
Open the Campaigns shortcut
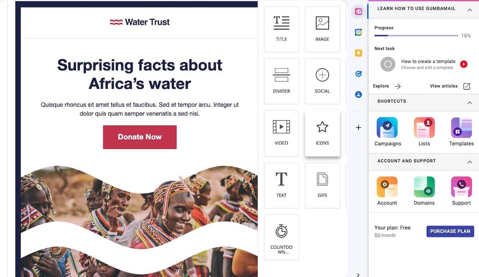coord(388,132)
